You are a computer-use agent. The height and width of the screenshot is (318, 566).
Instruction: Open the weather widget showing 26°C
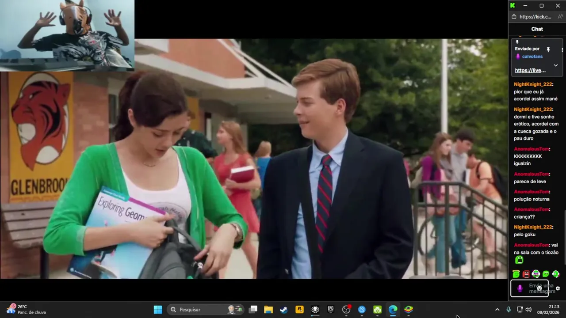26,309
